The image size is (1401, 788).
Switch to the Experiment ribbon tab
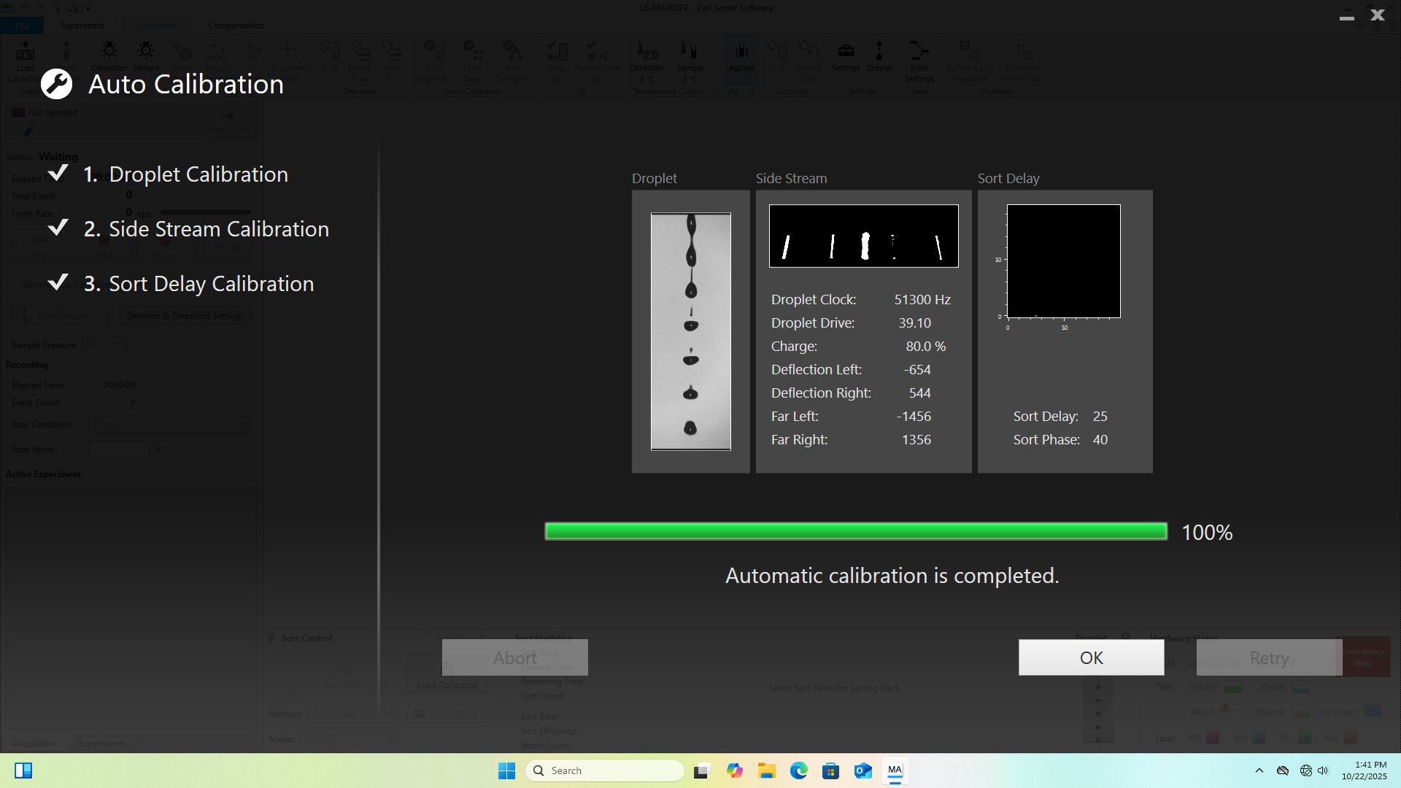pos(82,26)
